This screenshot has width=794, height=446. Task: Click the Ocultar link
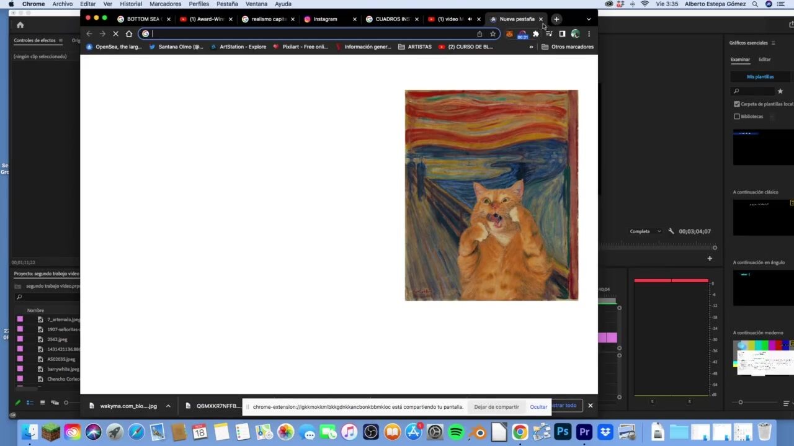(538, 407)
